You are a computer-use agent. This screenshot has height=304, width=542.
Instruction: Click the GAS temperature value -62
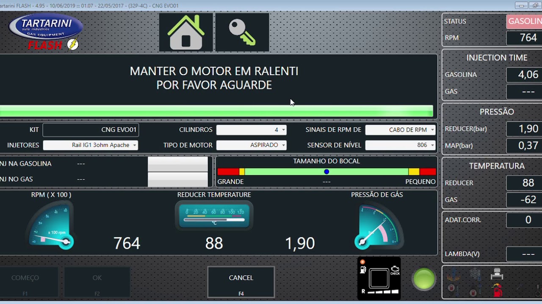pyautogui.click(x=524, y=200)
